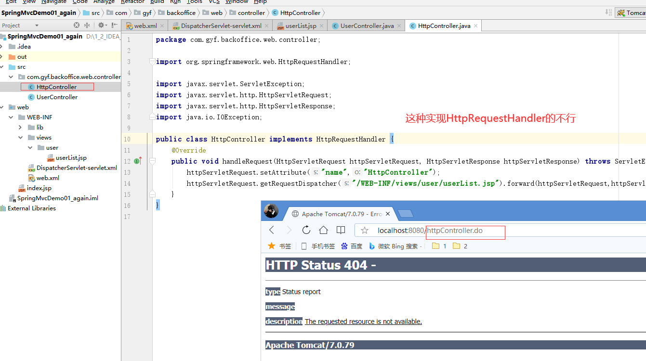
Task: Open the browser reading mode book icon
Action: point(341,230)
